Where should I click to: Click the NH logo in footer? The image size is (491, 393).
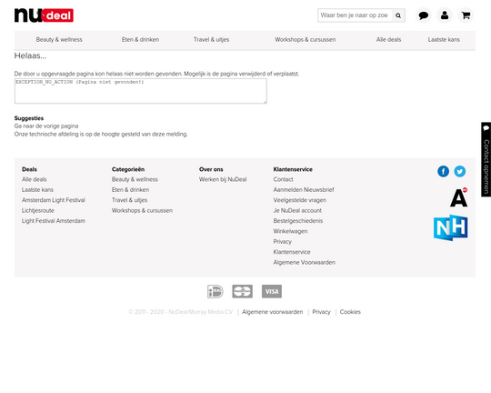click(451, 227)
